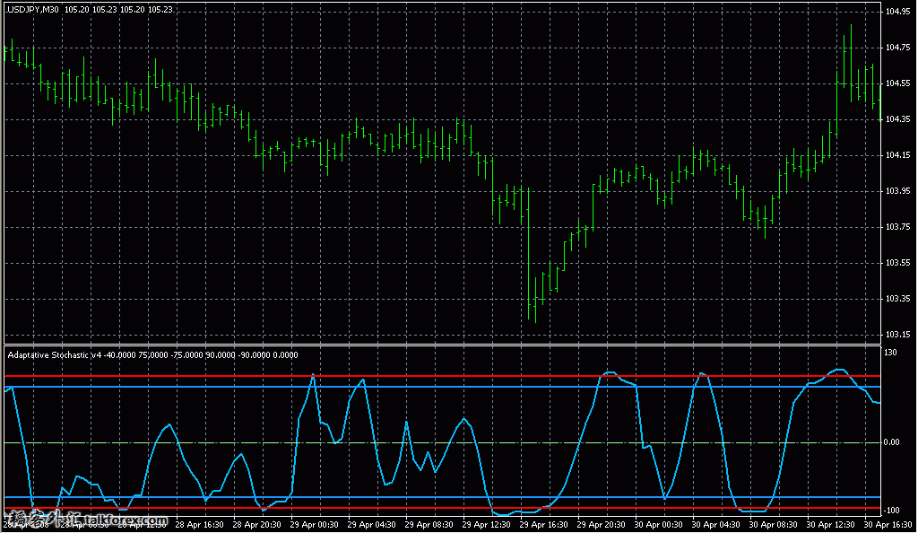Pick the 30 Apr 00:30 time label
Screen dimensions: 918x533
(658, 525)
